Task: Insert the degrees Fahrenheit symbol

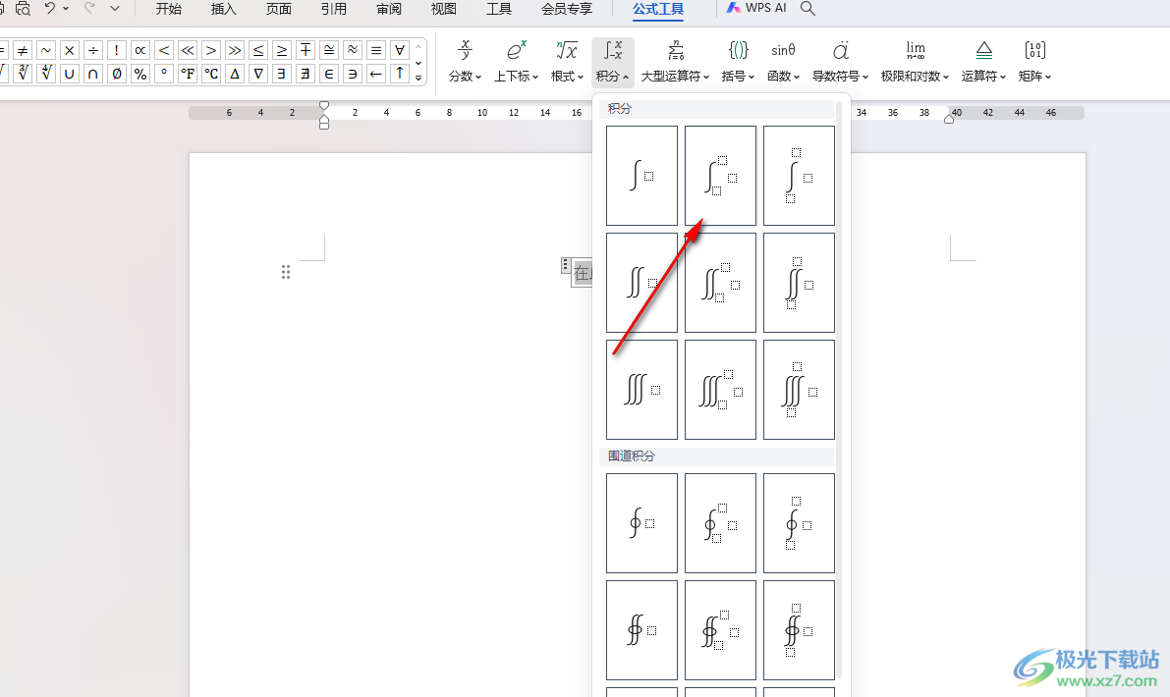Action: tap(188, 73)
